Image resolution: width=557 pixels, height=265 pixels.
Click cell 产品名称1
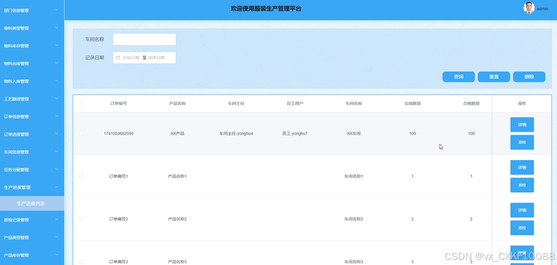point(177,176)
